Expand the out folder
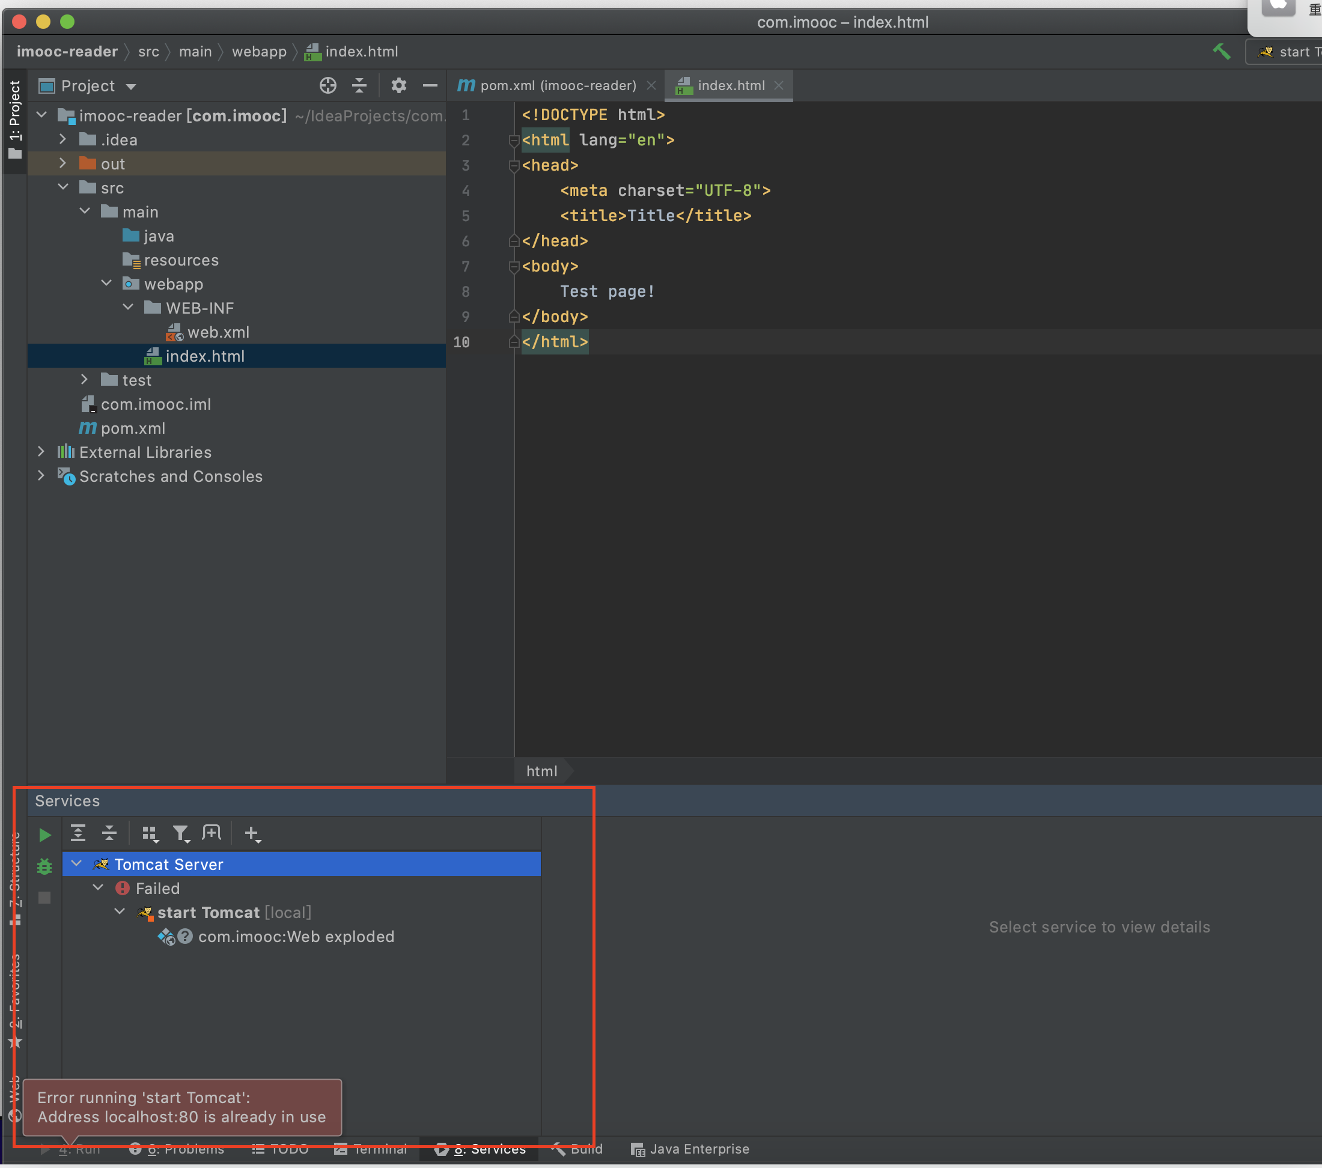 click(62, 163)
